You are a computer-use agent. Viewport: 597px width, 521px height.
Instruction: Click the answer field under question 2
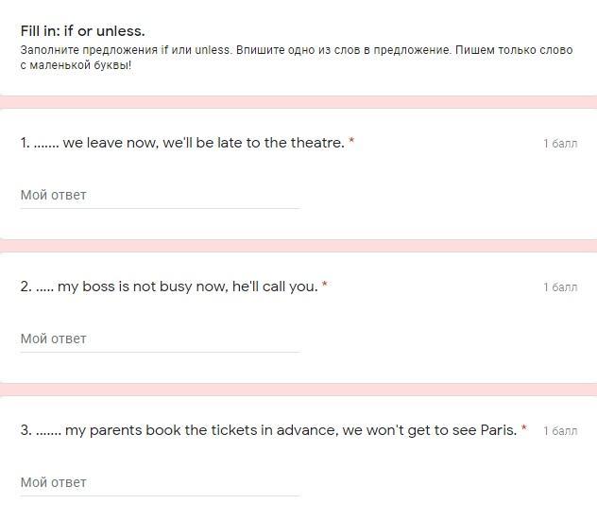(160, 339)
